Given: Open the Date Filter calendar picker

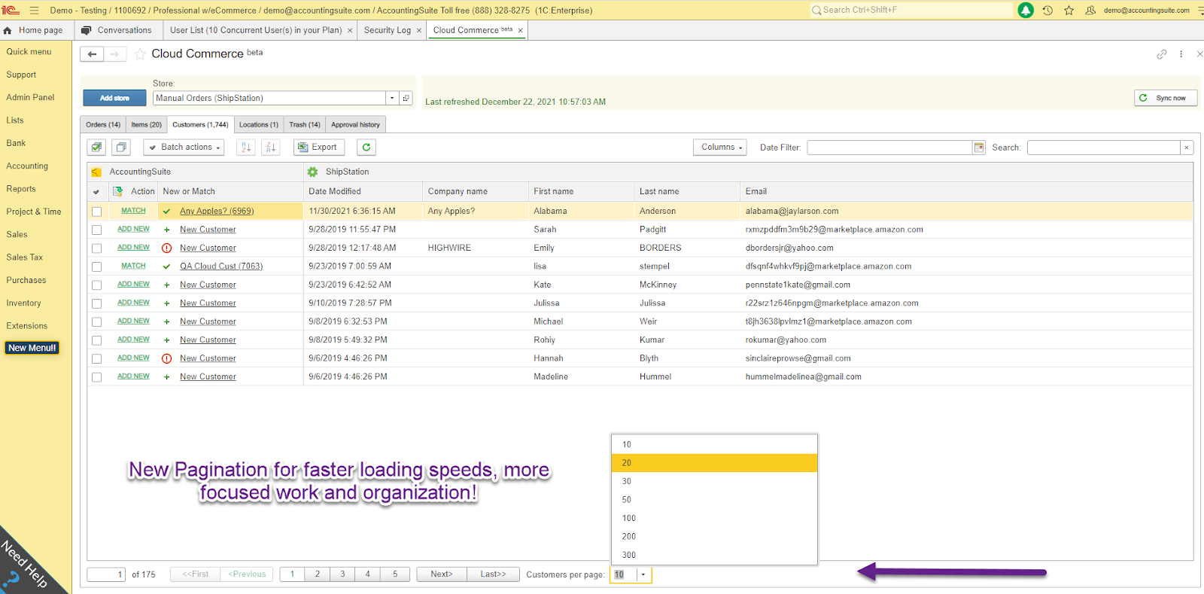Looking at the screenshot, I should coord(979,148).
